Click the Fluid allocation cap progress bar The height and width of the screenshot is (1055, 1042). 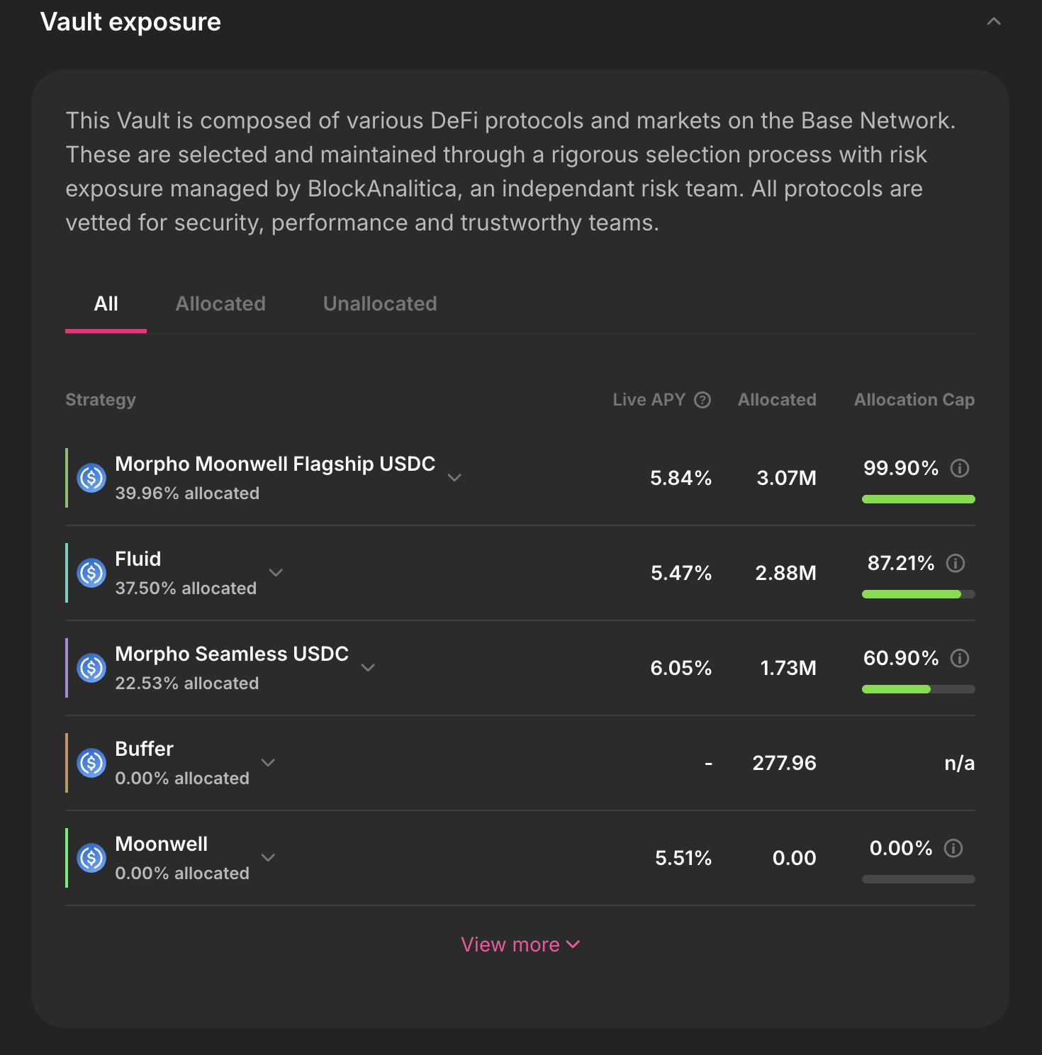tap(918, 594)
